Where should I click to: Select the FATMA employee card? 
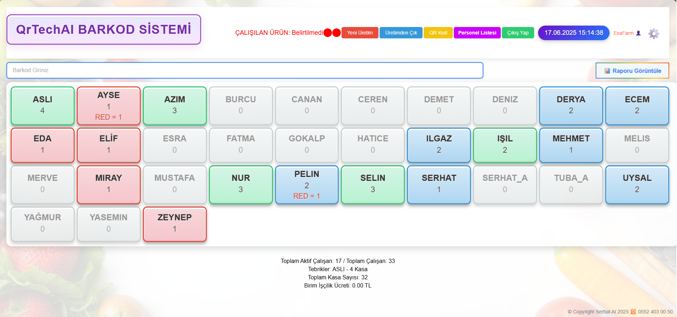[x=241, y=145]
